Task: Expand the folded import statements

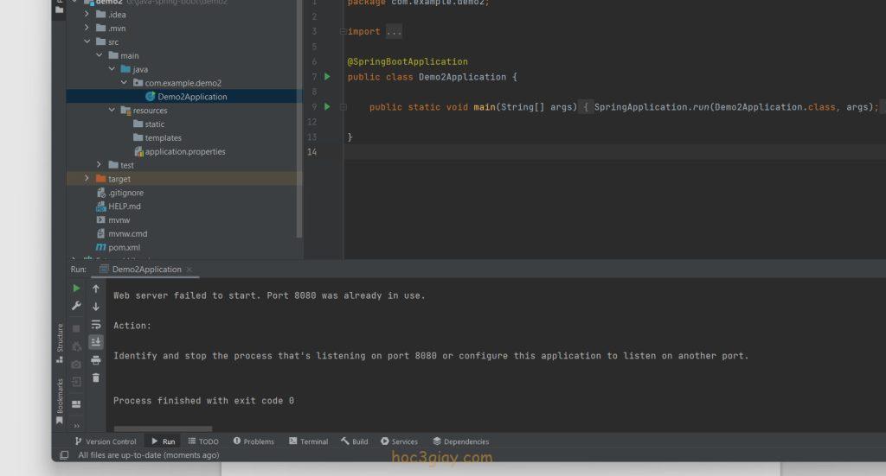Action: pyautogui.click(x=394, y=32)
